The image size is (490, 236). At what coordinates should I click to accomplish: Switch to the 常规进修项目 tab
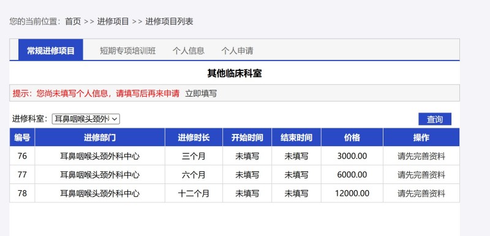coord(51,51)
